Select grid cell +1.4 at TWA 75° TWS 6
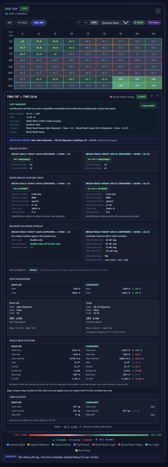This screenshot has width=168, height=467. [39, 54]
